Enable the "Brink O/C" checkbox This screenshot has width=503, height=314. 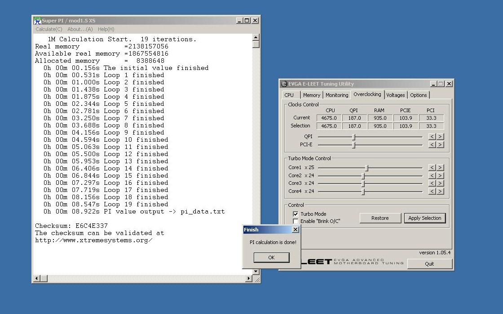[296, 221]
